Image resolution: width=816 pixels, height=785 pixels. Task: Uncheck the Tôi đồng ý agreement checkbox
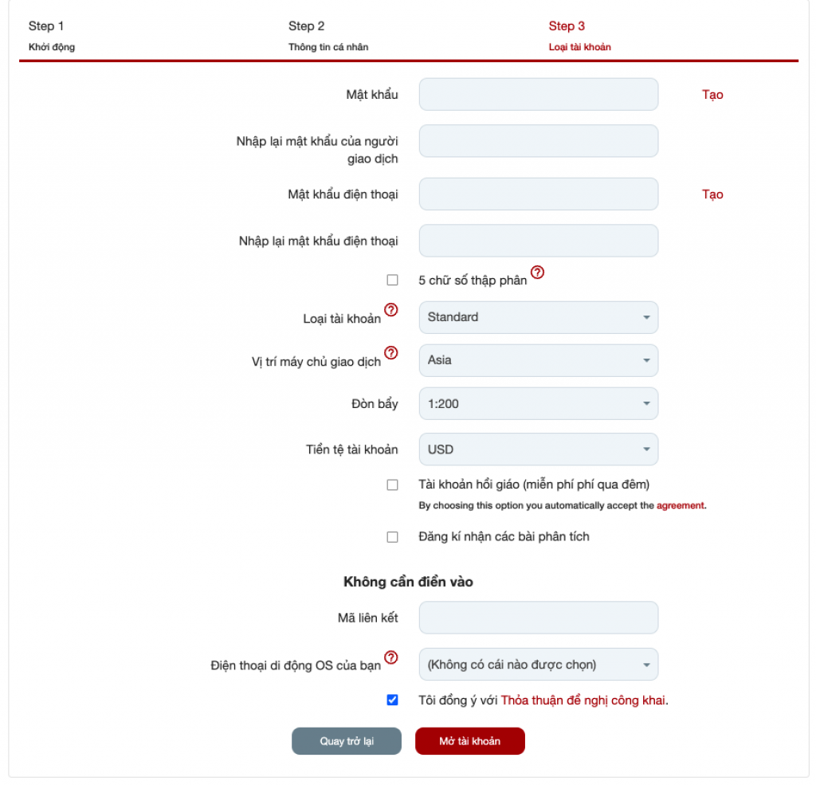[x=392, y=701]
